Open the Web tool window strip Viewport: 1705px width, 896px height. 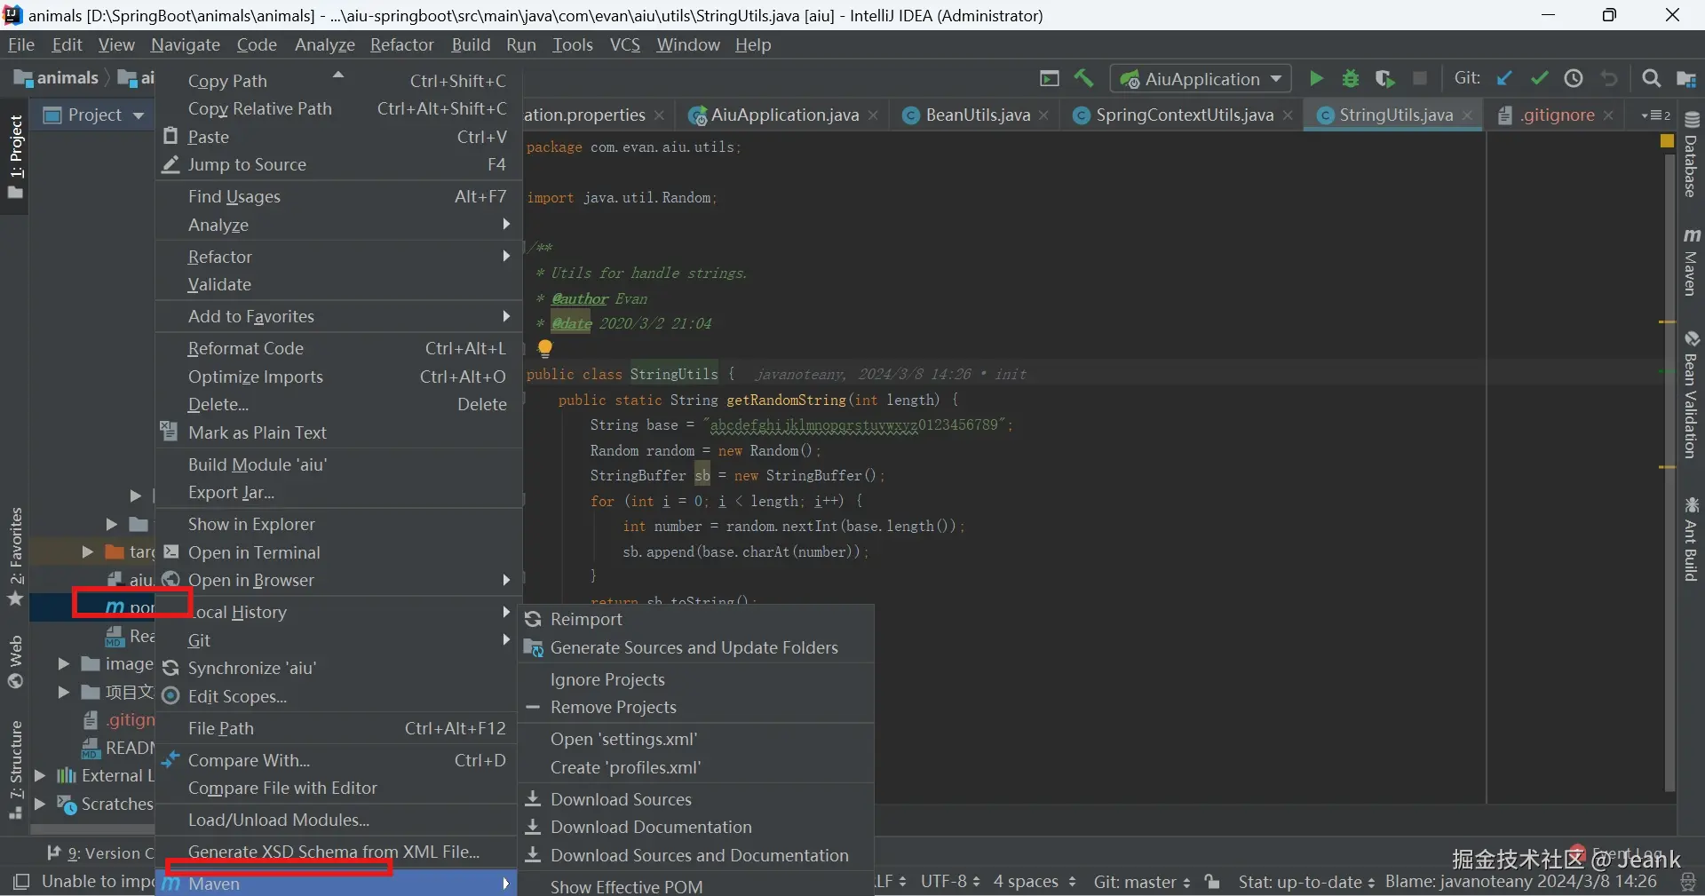click(15, 662)
